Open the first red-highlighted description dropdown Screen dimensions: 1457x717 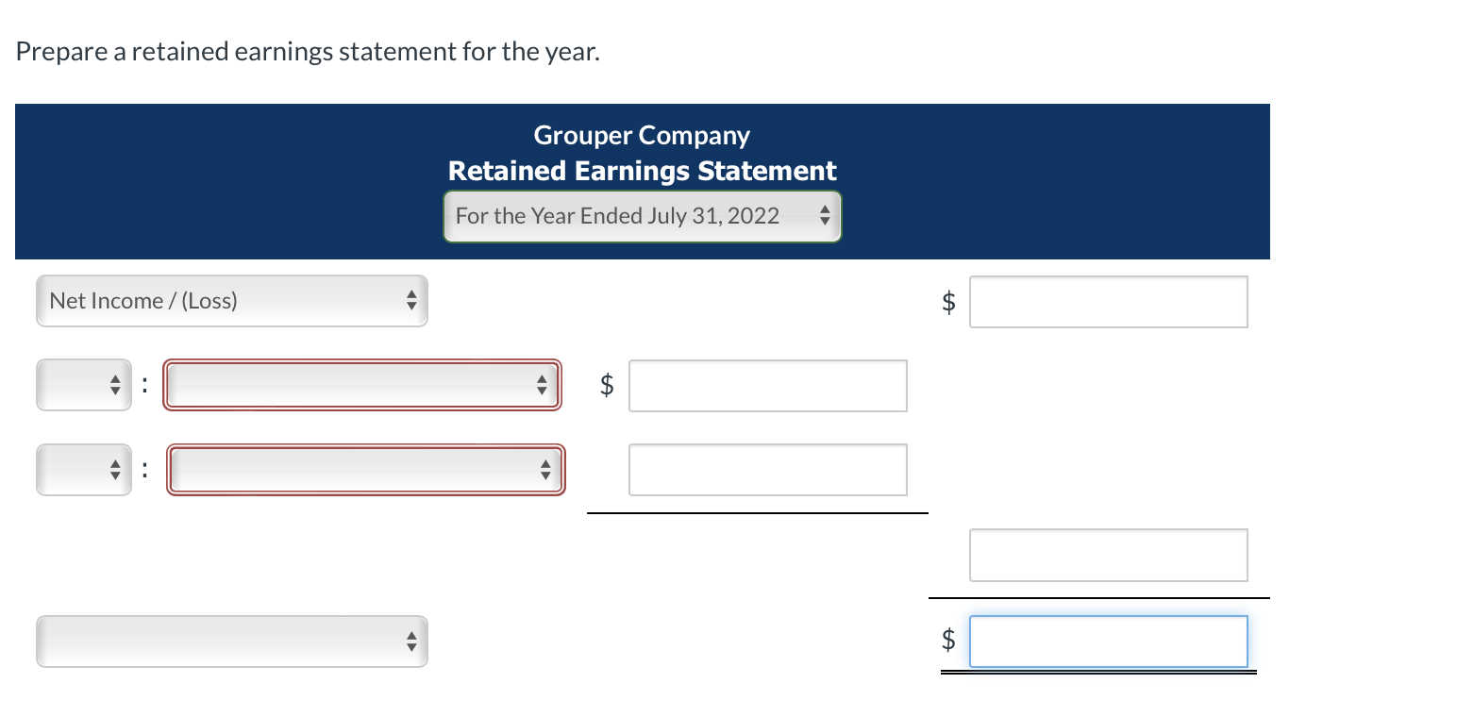(362, 385)
